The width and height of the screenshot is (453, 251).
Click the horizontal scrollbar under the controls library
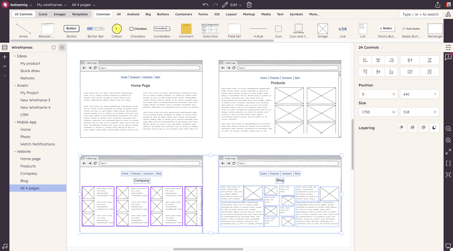[x=142, y=40]
